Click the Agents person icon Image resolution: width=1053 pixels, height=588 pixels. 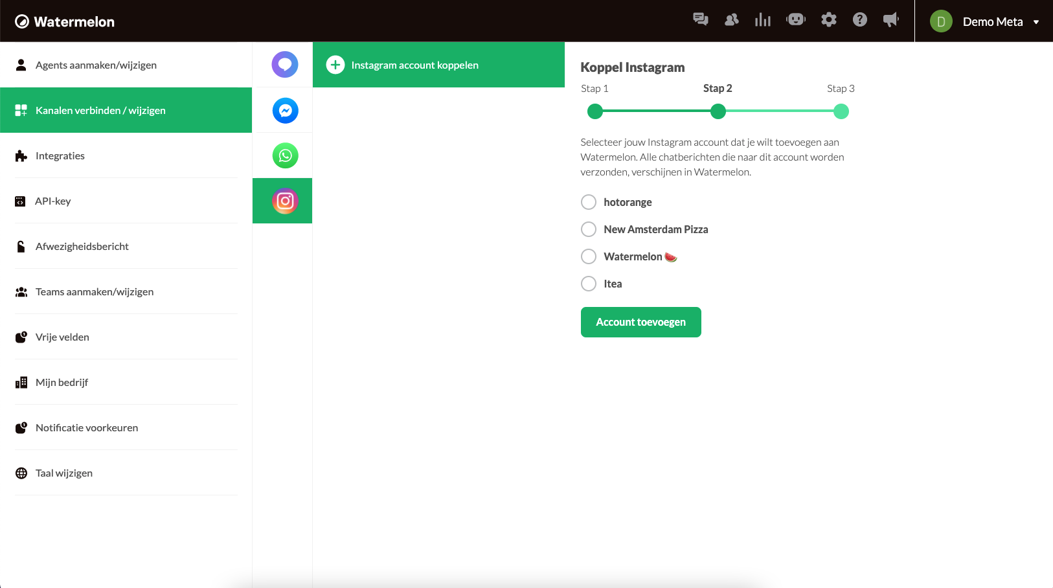coord(21,65)
